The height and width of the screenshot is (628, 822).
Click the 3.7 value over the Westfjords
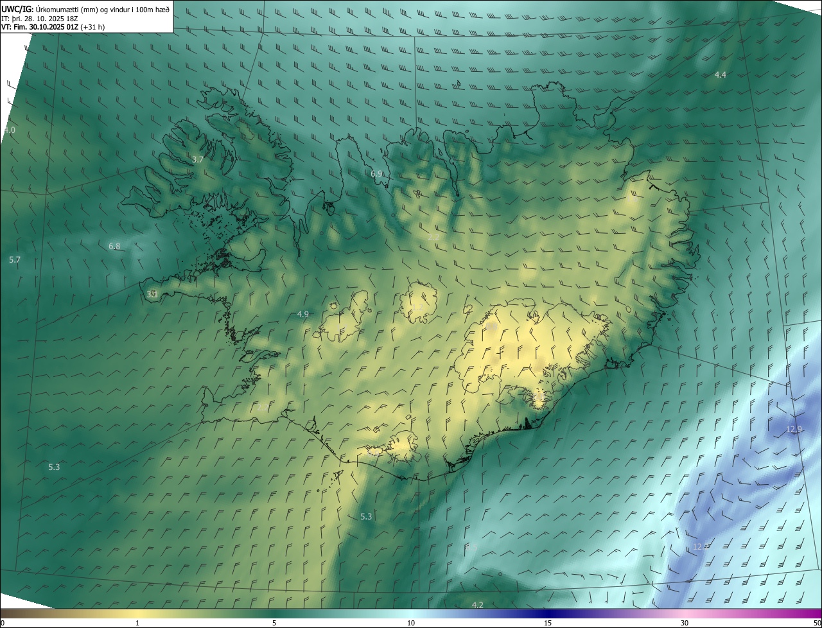pyautogui.click(x=198, y=159)
